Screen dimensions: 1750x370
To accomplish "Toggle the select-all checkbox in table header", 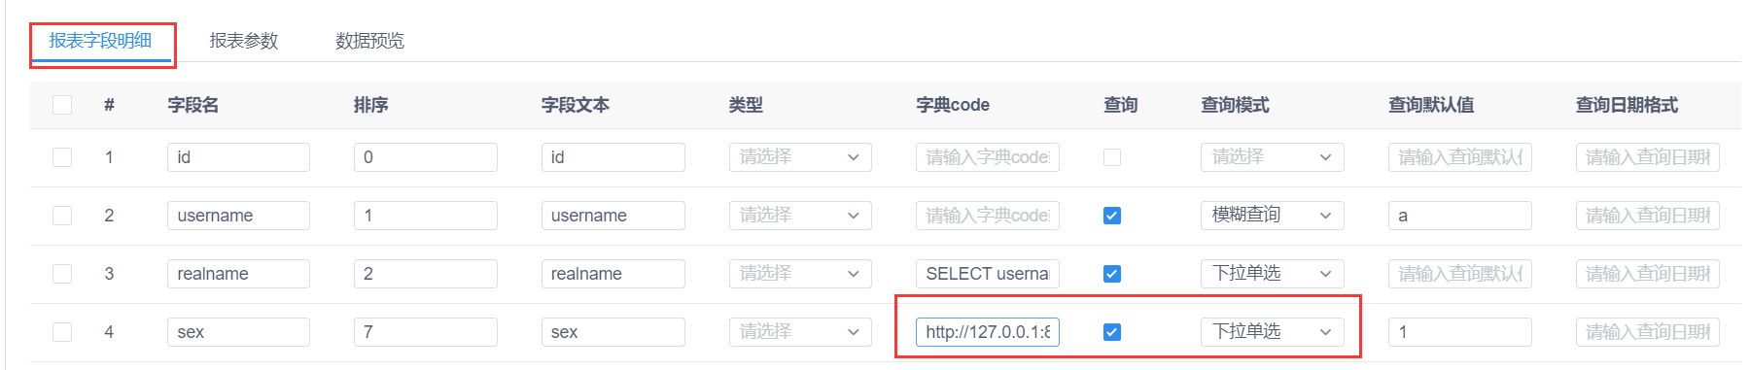I will coord(62,105).
